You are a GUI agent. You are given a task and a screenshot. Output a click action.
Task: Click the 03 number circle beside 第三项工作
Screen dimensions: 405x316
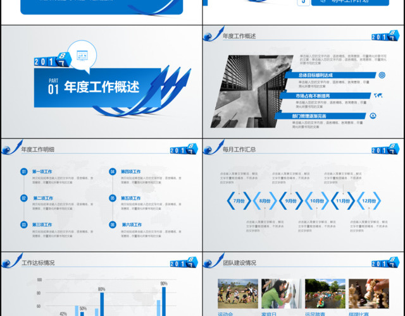click(24, 225)
